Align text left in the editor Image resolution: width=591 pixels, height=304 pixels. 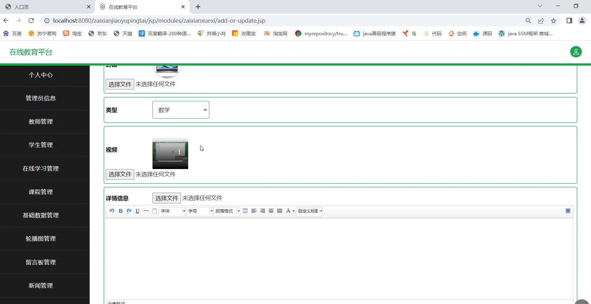coord(254,211)
